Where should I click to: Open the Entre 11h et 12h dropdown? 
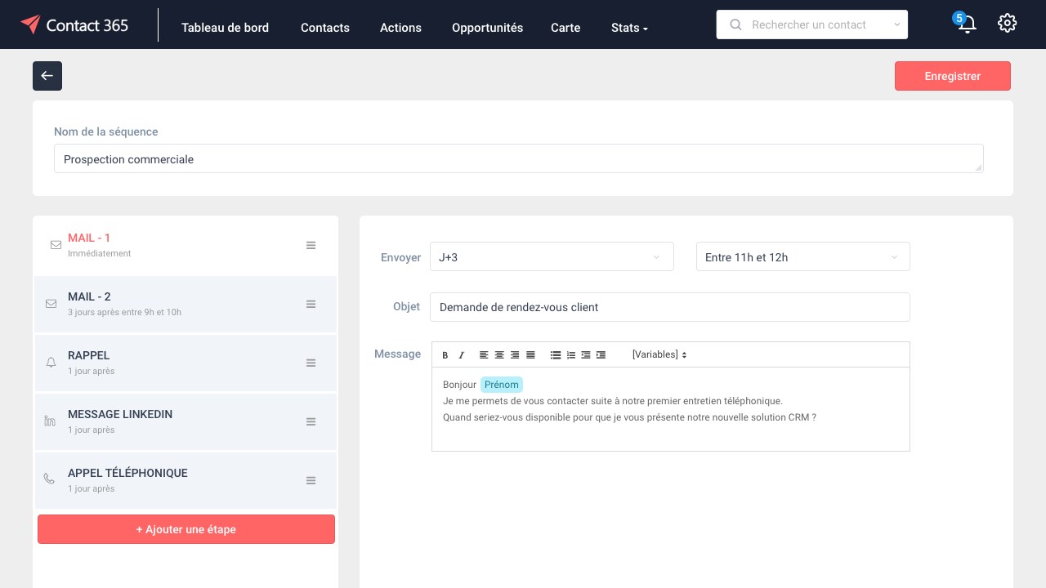(802, 257)
